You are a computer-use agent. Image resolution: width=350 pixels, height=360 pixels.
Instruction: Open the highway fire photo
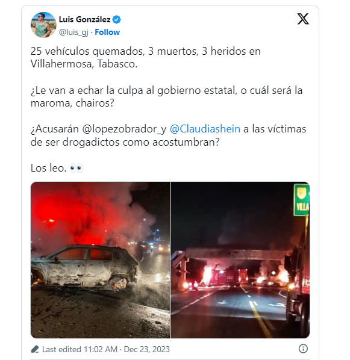tap(240, 260)
